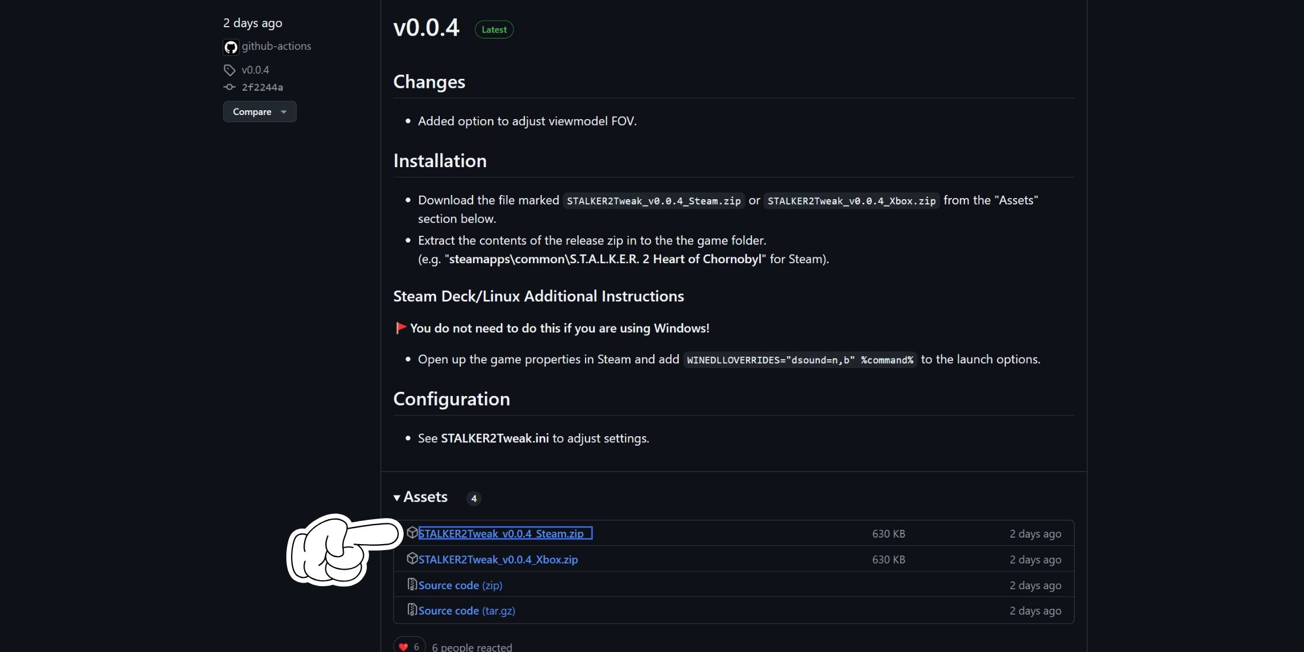Click the heart reaction button
The image size is (1304, 652).
pyautogui.click(x=409, y=646)
